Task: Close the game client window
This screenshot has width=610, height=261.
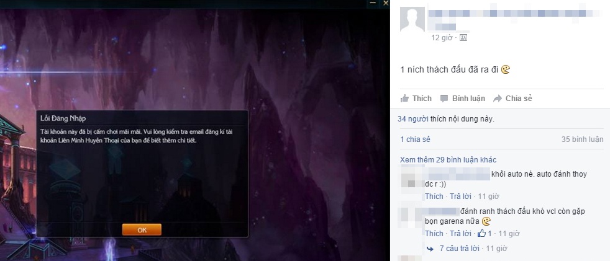Action: [x=386, y=3]
